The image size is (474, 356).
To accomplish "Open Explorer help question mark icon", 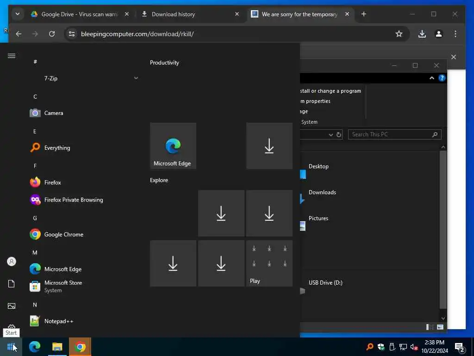I will (442, 78).
